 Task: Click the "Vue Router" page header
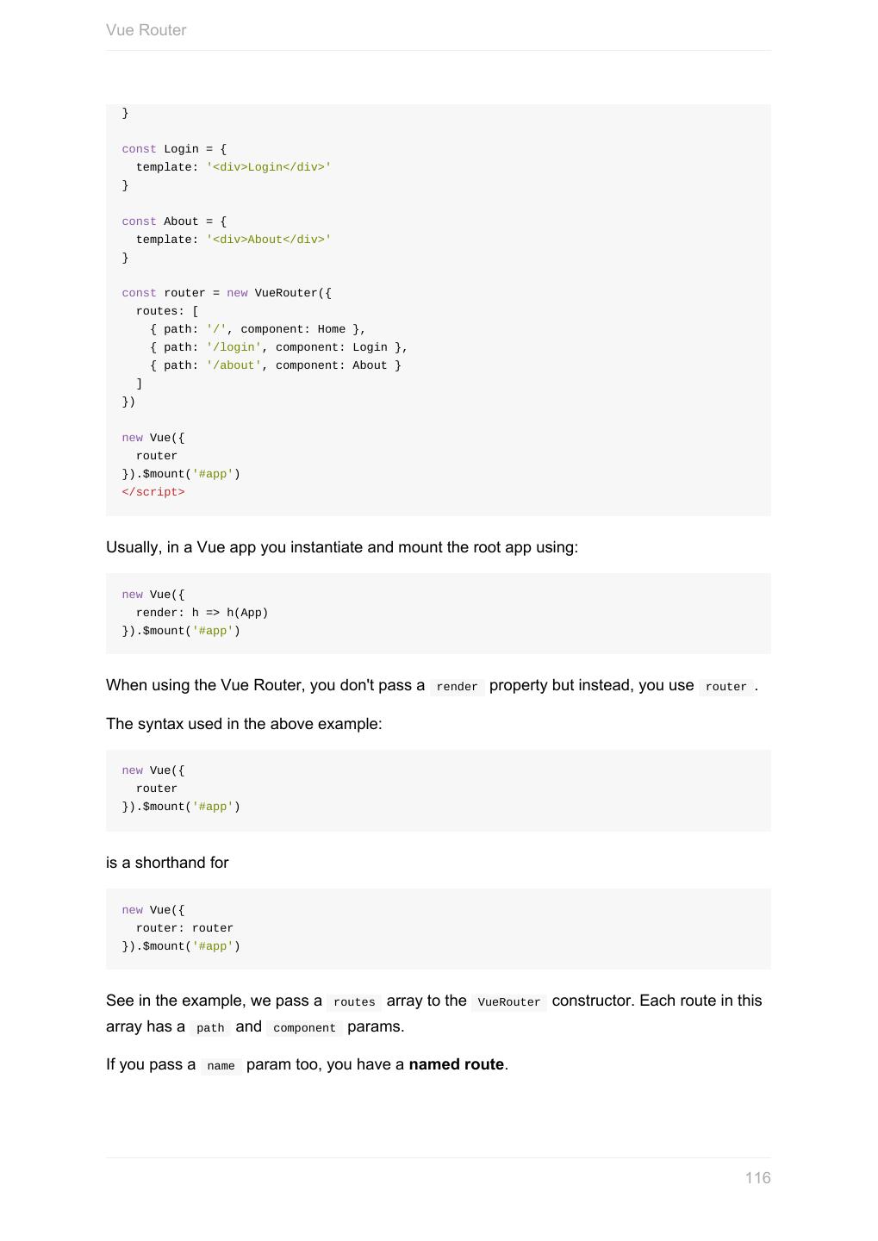point(146,30)
